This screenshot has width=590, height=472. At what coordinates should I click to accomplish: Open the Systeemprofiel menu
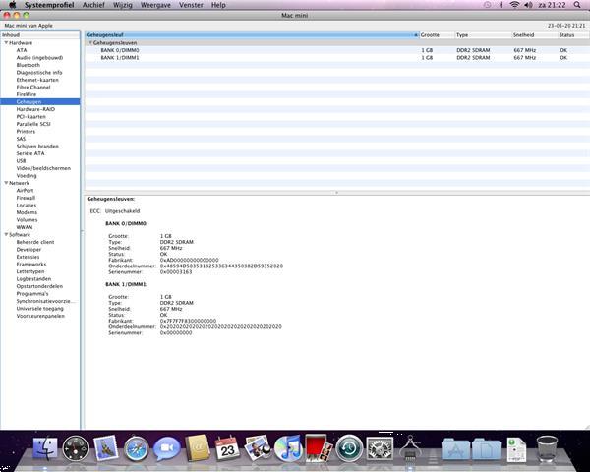(49, 5)
